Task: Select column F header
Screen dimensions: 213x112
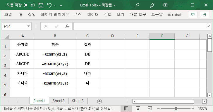Action: pyautogui.click(x=162, y=36)
